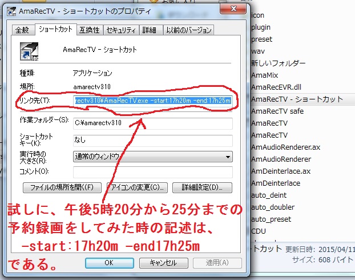Viewport: 355px width, 280px height.
Task: Select auto_doubler in file list
Action: pyautogui.click(x=273, y=207)
